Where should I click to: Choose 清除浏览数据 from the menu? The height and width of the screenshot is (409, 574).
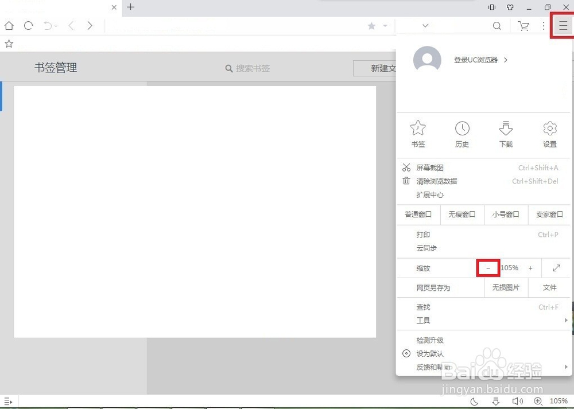click(437, 181)
